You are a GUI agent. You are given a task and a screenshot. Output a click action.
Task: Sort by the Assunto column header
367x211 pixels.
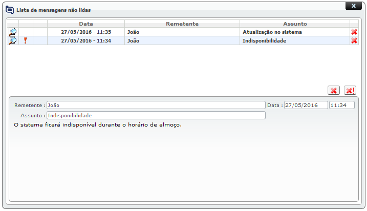(295, 24)
